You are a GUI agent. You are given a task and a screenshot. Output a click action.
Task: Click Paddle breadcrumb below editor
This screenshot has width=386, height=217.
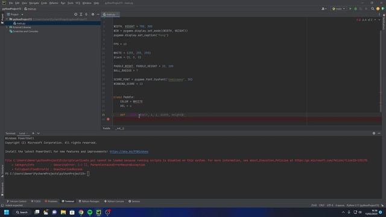pyautogui.click(x=106, y=128)
